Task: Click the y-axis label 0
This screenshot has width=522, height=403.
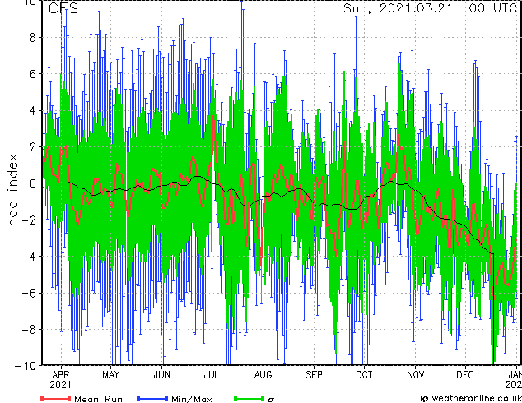Action: (x=33, y=183)
